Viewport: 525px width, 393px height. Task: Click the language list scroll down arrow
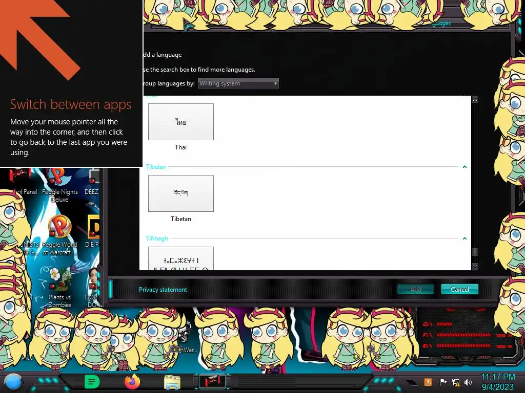(475, 266)
